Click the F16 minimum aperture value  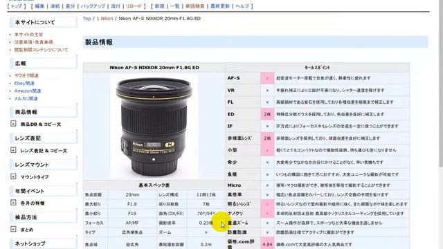pyautogui.click(x=132, y=214)
